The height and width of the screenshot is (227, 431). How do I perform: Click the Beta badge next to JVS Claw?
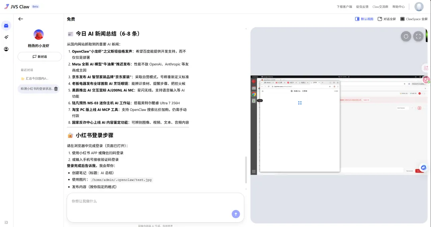tap(35, 7)
